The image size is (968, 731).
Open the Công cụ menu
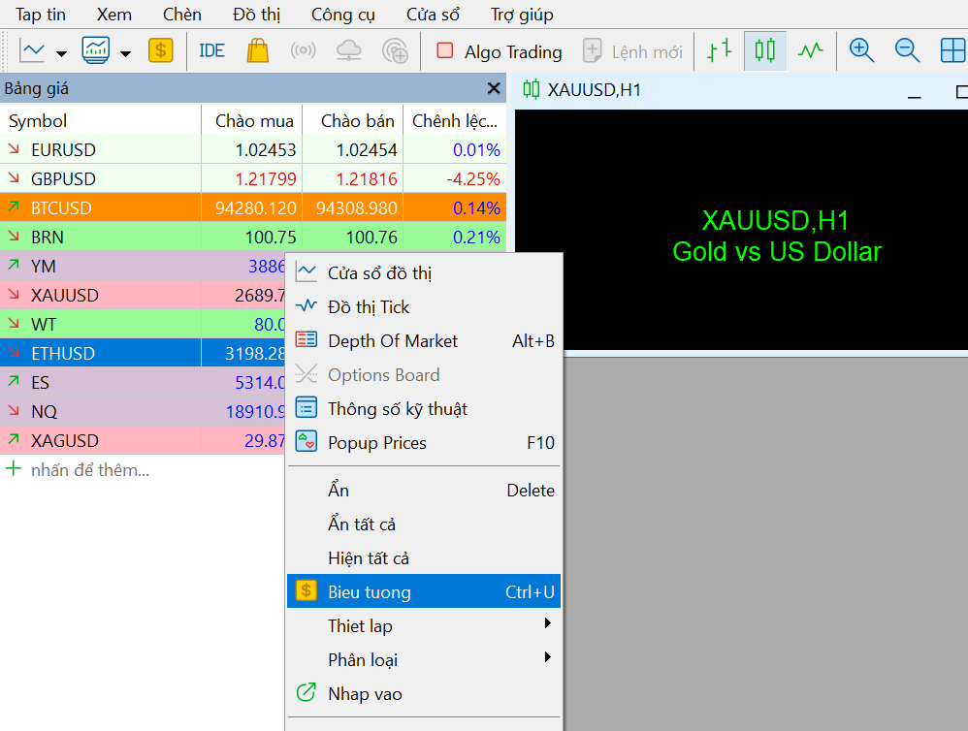click(343, 15)
